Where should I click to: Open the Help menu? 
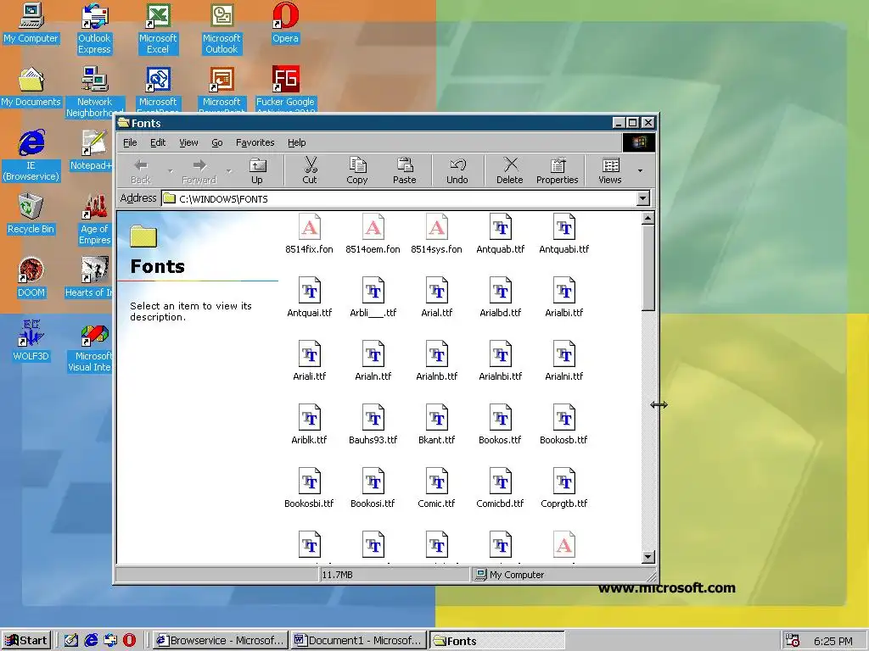pyautogui.click(x=296, y=142)
